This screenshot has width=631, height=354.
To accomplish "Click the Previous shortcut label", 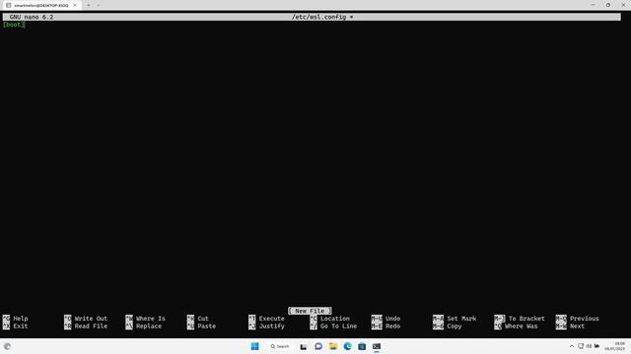I will coord(585,319).
